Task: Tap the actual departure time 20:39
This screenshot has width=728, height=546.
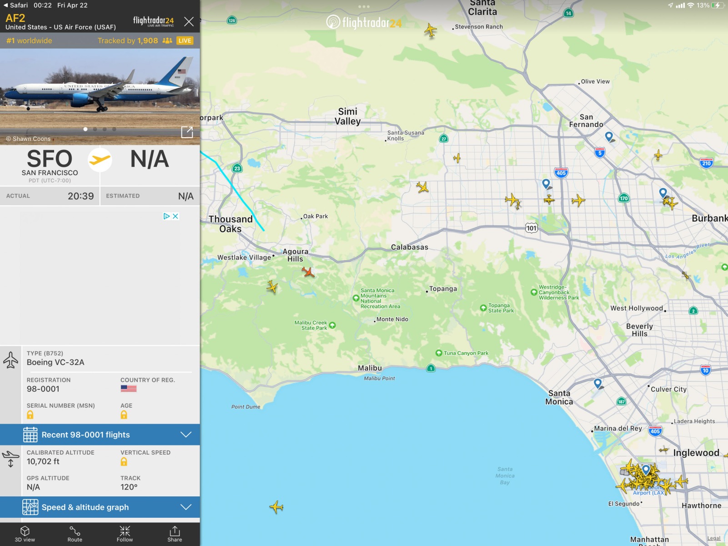Action: click(x=80, y=196)
